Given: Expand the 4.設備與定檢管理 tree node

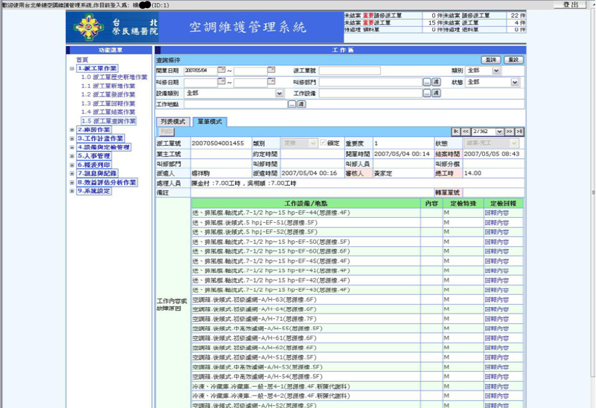Looking at the screenshot, I should point(72,147).
